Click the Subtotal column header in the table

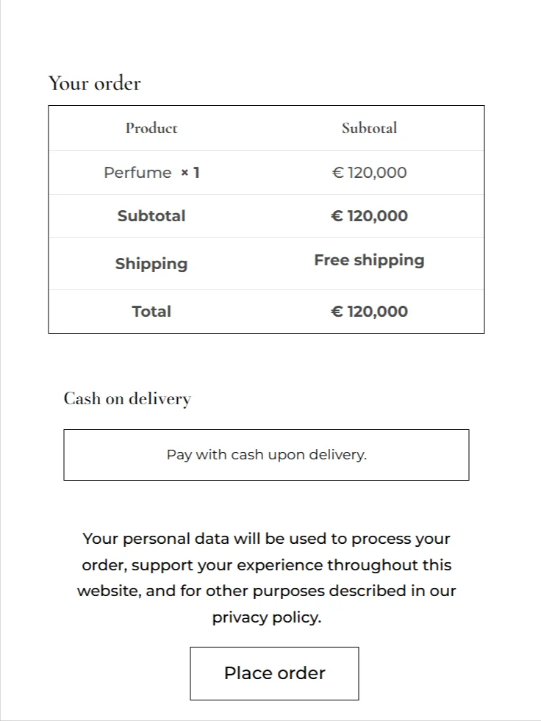tap(369, 128)
